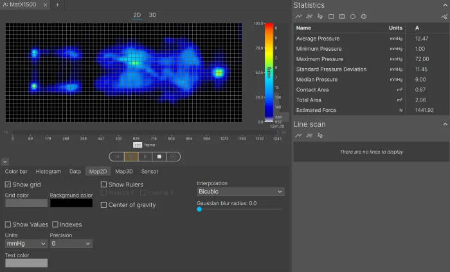
Task: Switch to the Map3D tab
Action: click(123, 172)
